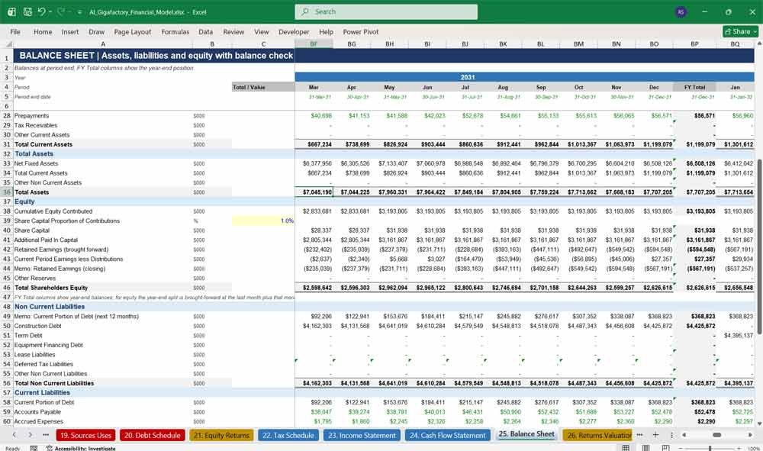Open the File menu
Screen dimensions: 763x451
(15, 31)
